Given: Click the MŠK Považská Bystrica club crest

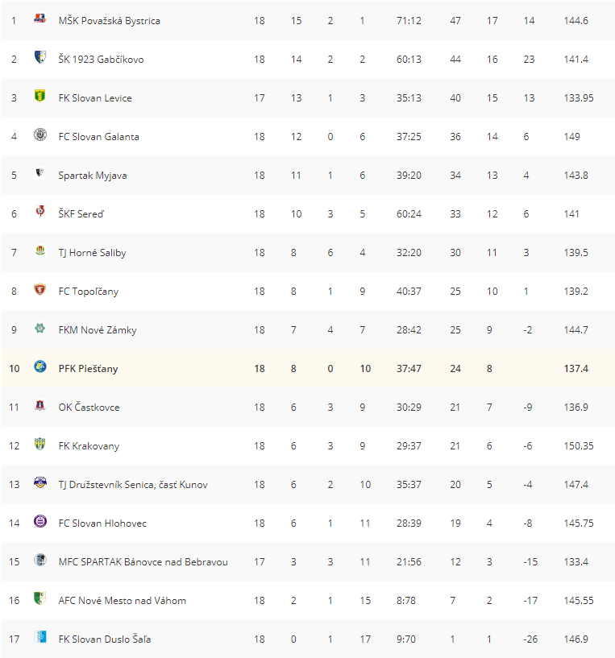Looking at the screenshot, I should [39, 20].
